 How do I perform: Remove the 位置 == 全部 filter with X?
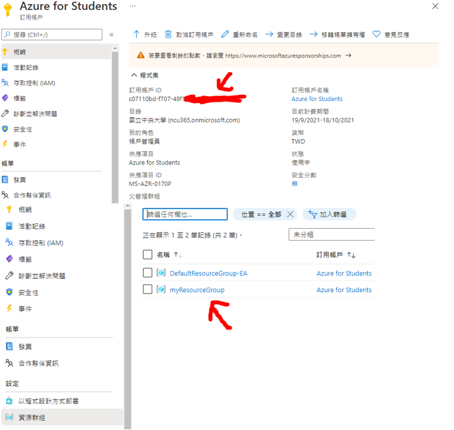[x=290, y=214]
